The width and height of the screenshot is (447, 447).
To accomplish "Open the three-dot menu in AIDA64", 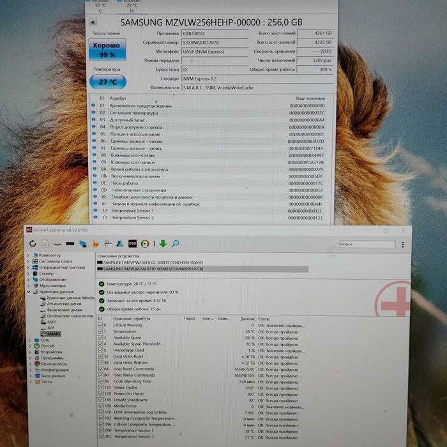I will tap(402, 245).
